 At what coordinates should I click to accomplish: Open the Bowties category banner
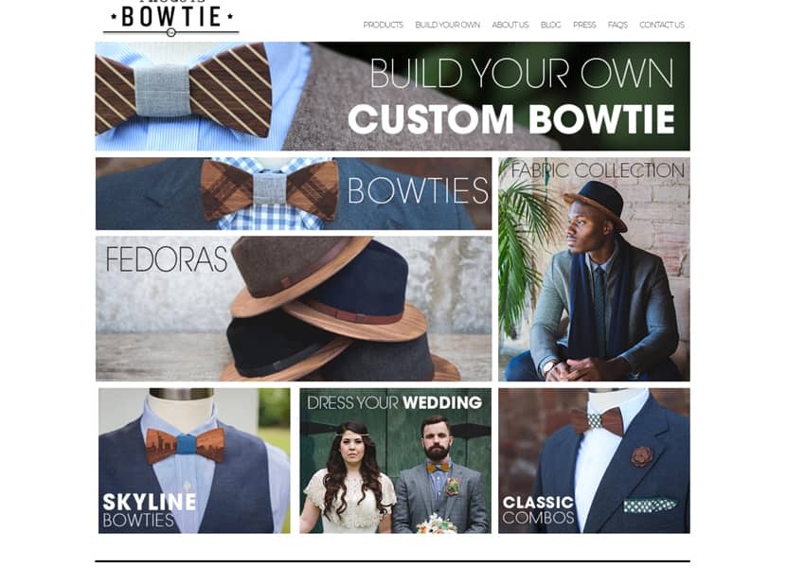pos(294,193)
